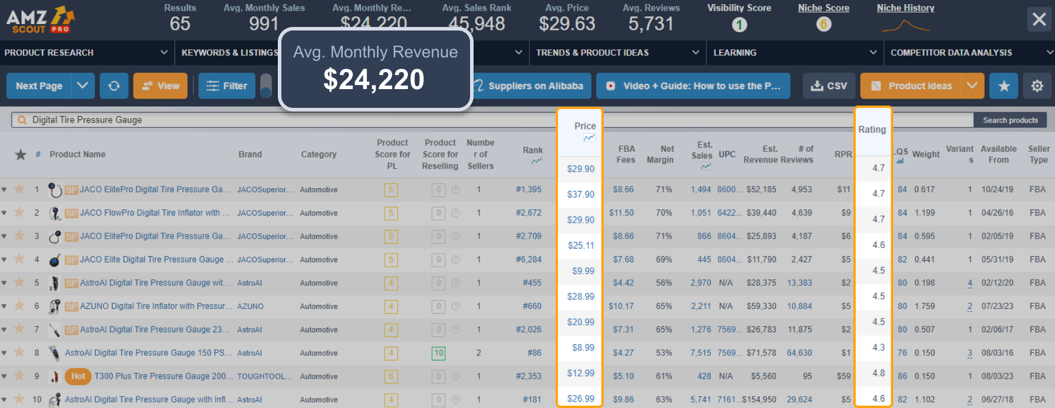Star product row number 10
1055x408 pixels.
19,399
